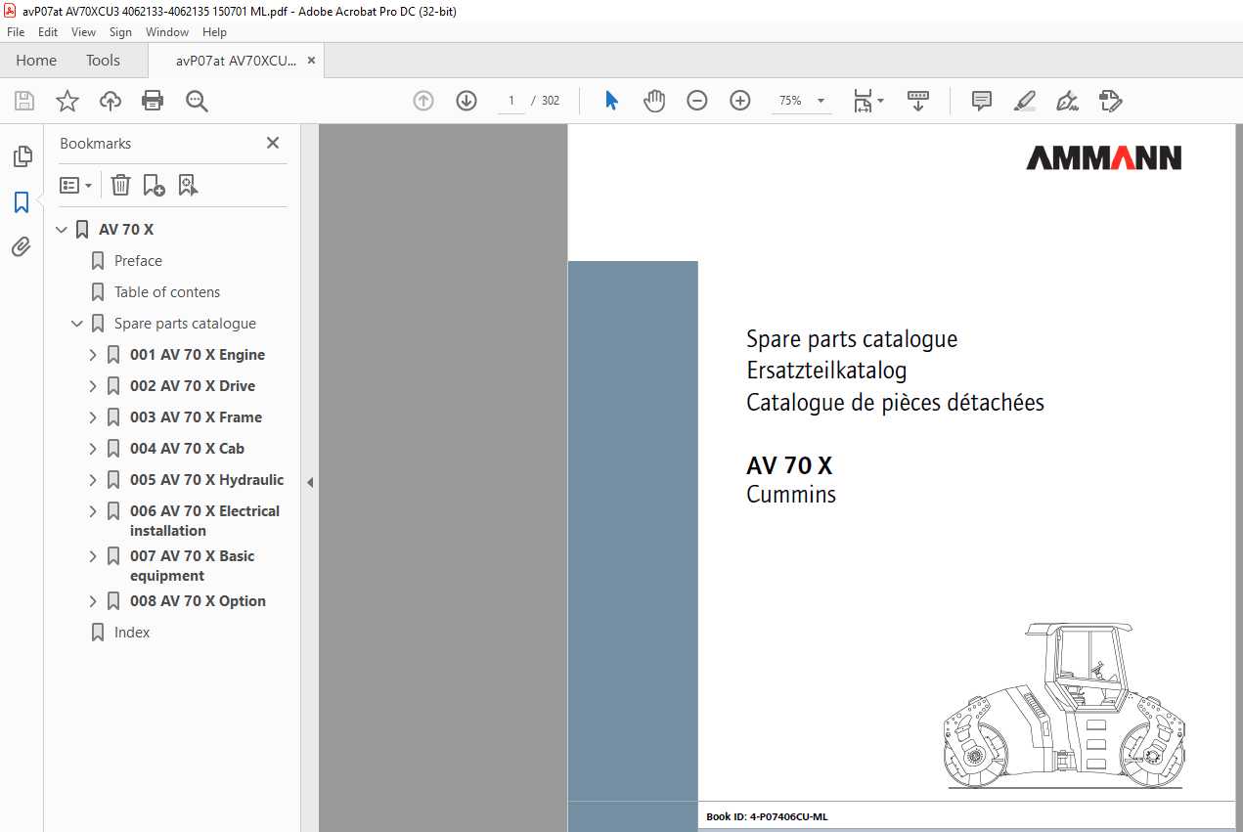Add the document to favorites with star icon

point(67,101)
